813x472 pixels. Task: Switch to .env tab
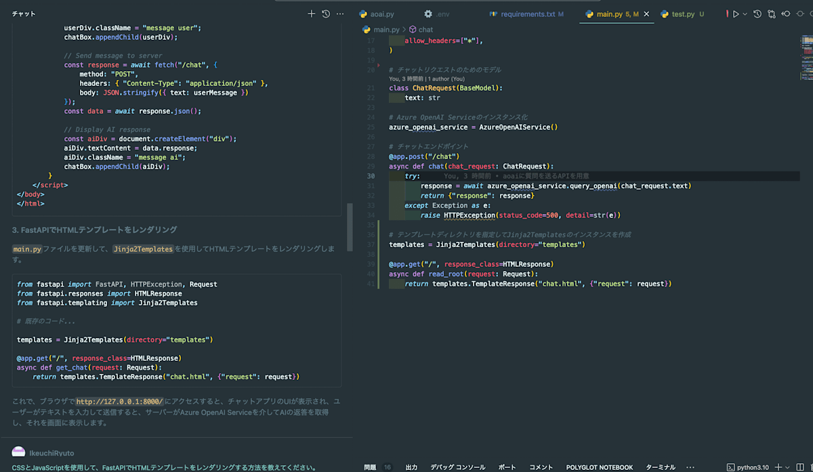click(x=437, y=14)
